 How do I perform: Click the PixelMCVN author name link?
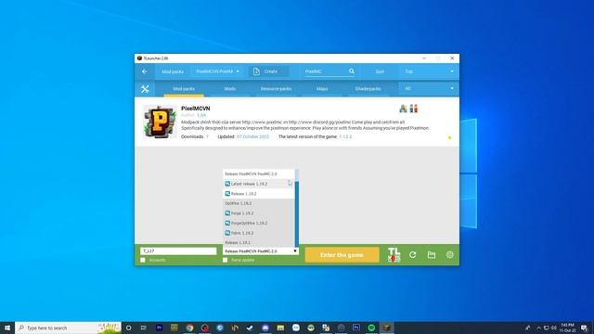[x=201, y=115]
